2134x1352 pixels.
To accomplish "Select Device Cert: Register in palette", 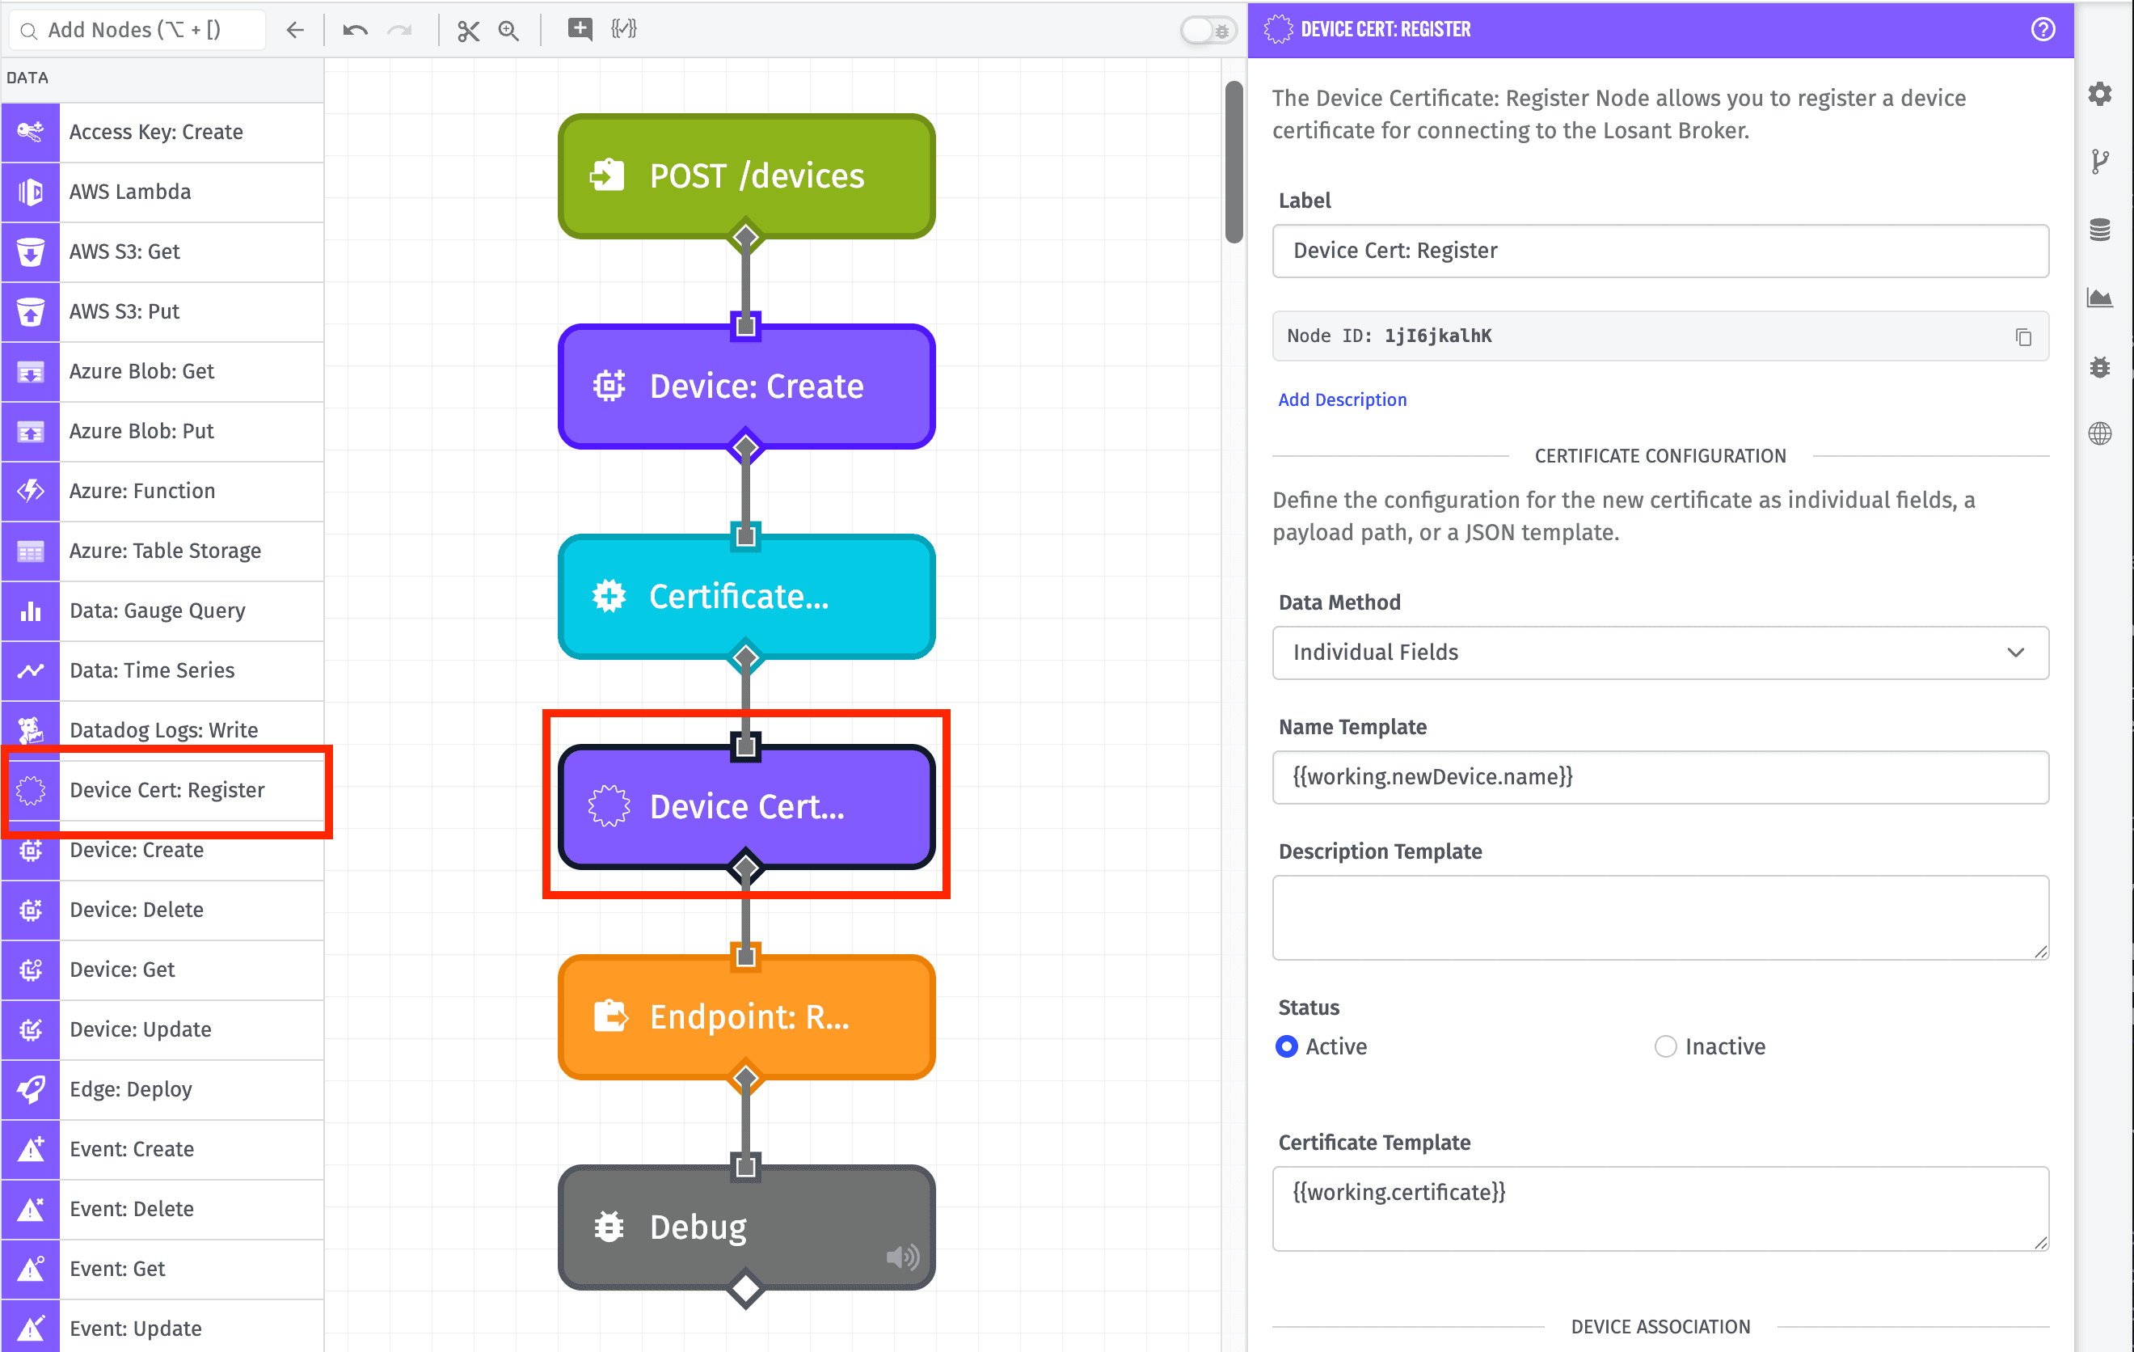I will [x=162, y=790].
